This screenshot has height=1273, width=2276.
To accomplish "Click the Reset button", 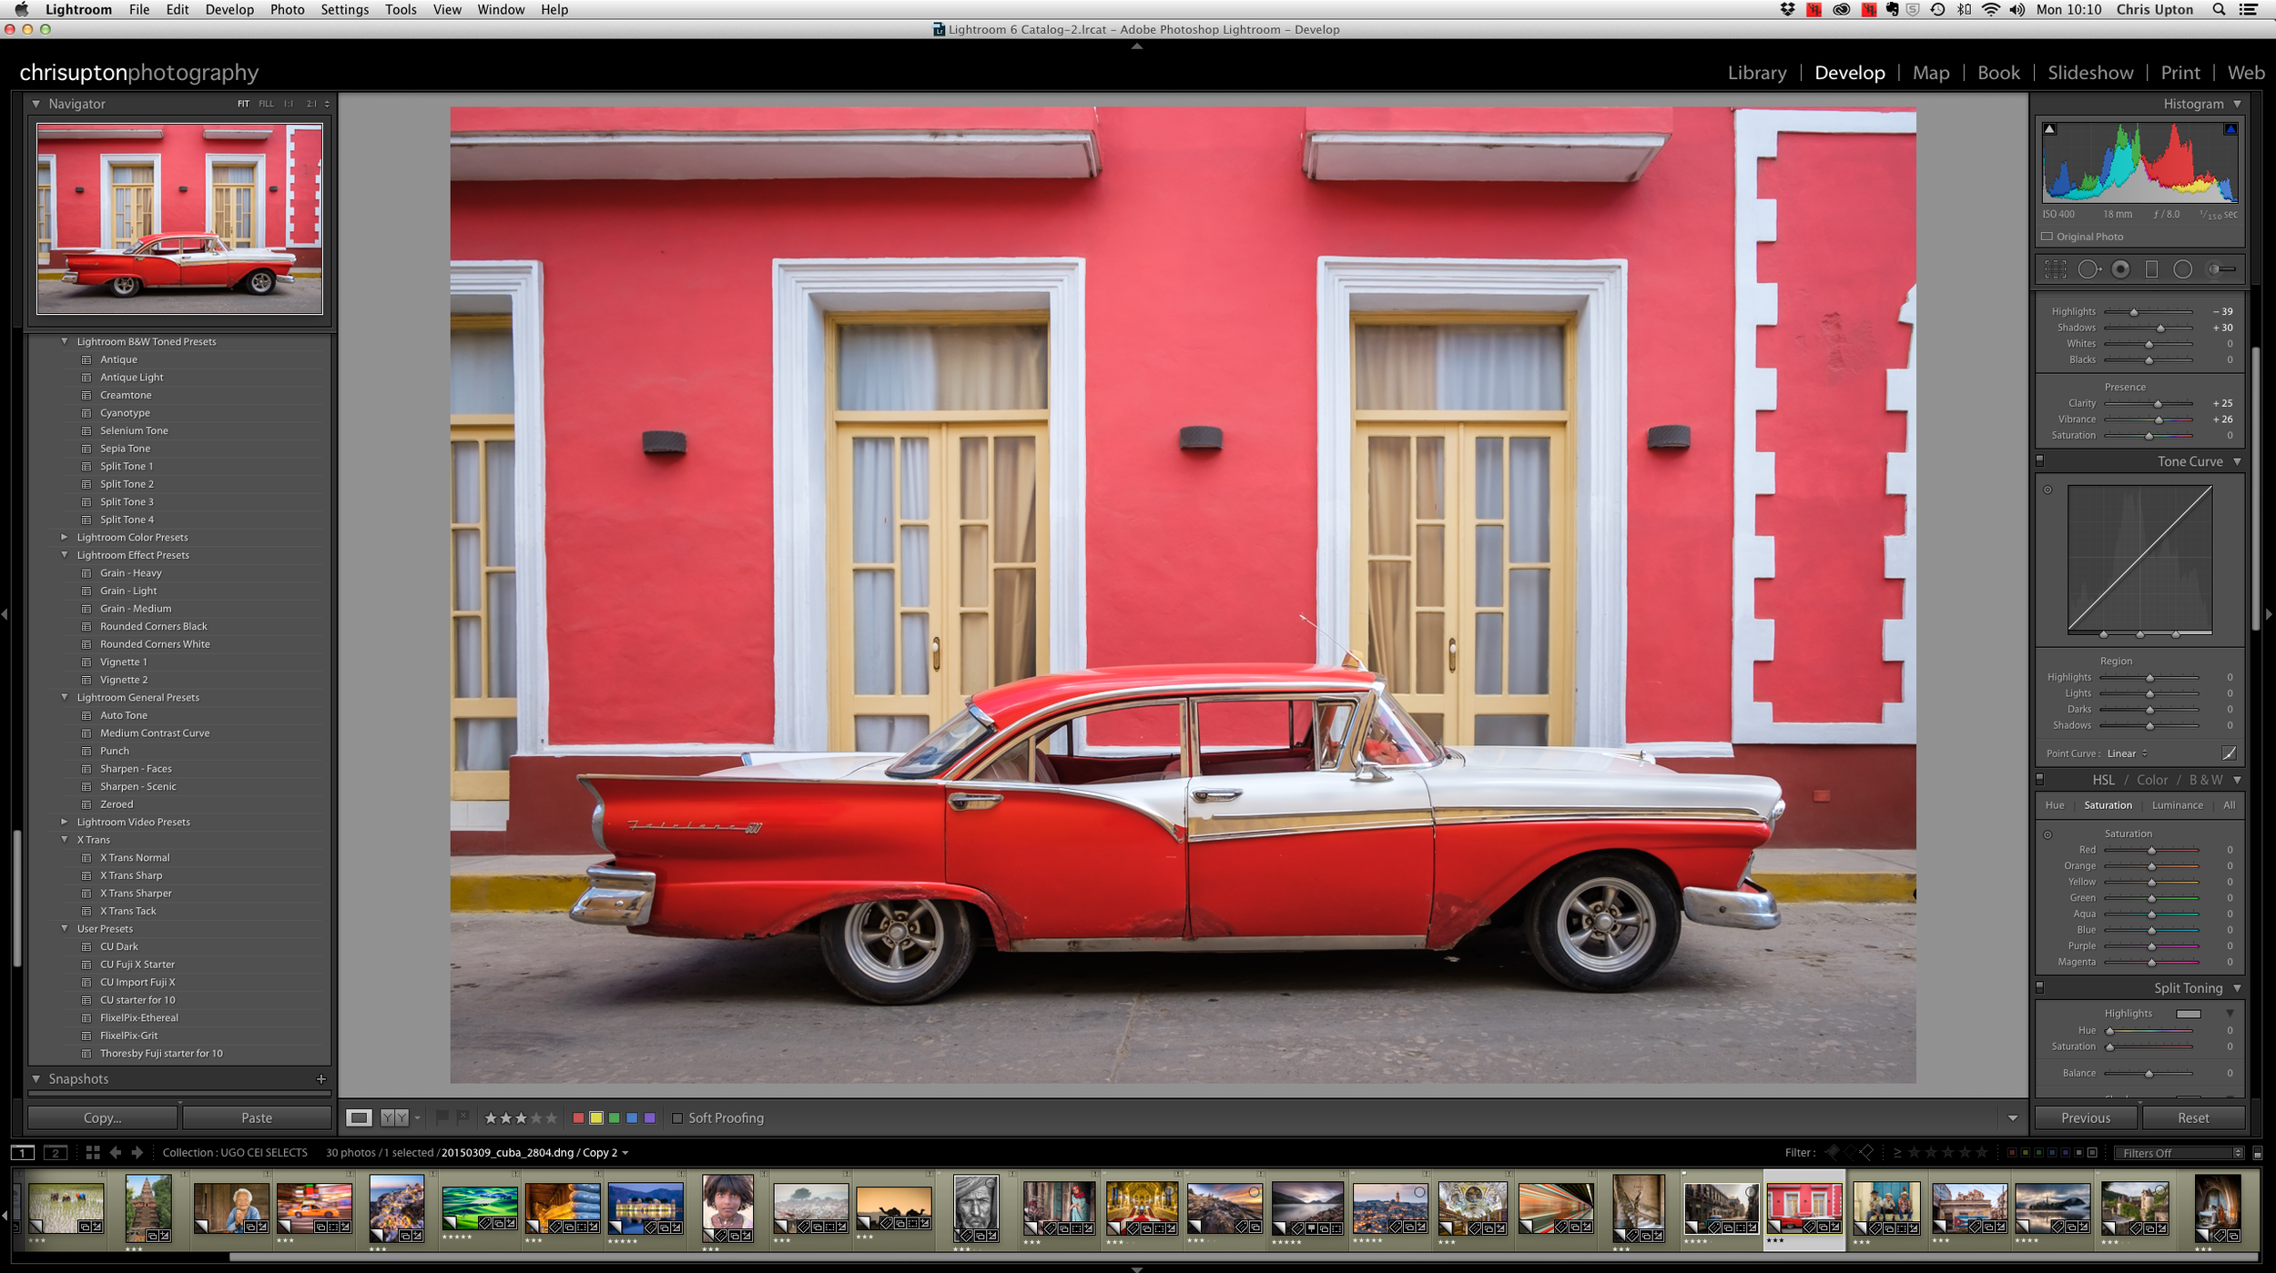I will pyautogui.click(x=2193, y=1117).
